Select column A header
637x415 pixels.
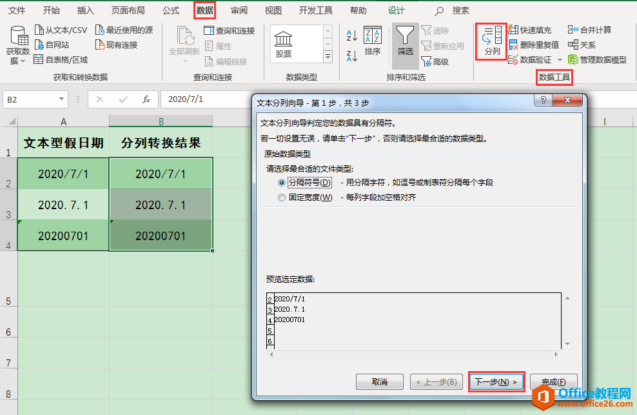(x=63, y=121)
